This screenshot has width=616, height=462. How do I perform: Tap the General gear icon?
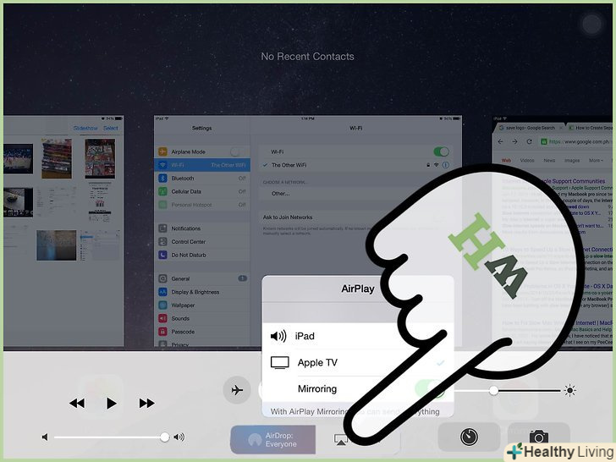point(162,279)
